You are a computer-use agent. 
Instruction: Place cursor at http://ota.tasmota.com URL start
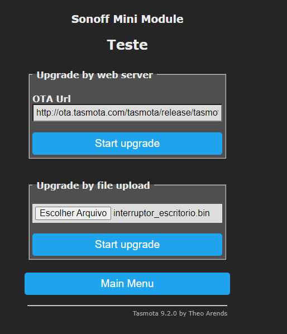37,113
